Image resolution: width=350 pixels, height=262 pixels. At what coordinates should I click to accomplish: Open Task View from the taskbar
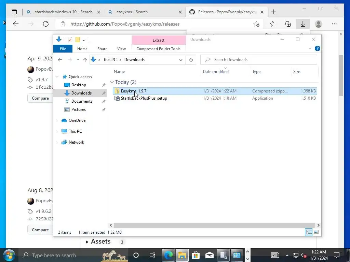pos(152,255)
